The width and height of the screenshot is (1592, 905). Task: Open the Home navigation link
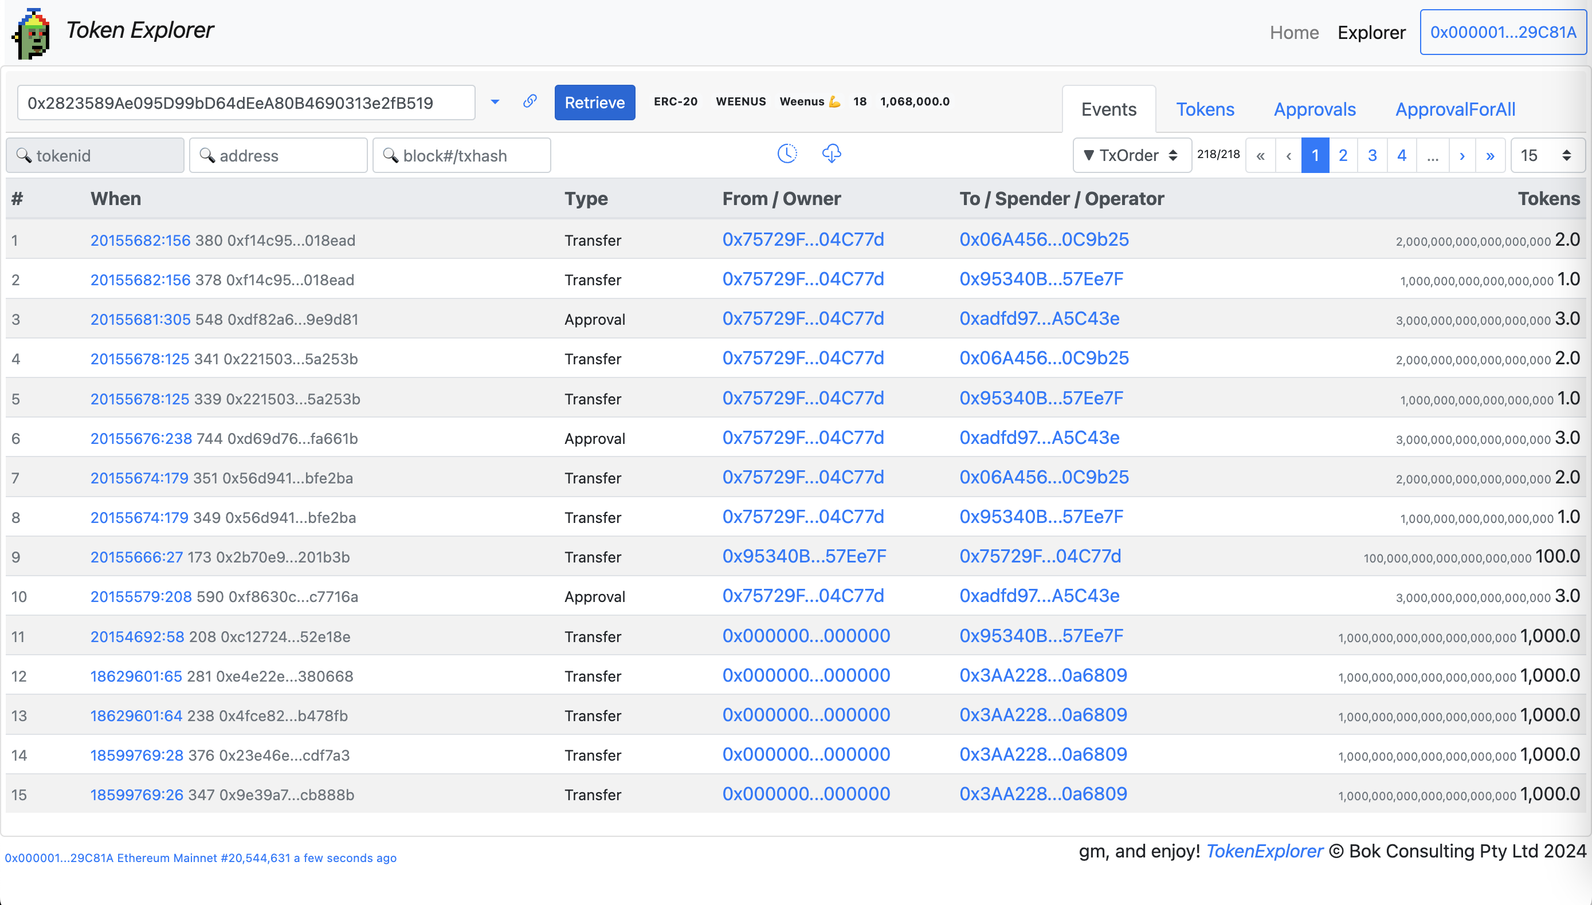1293,32
